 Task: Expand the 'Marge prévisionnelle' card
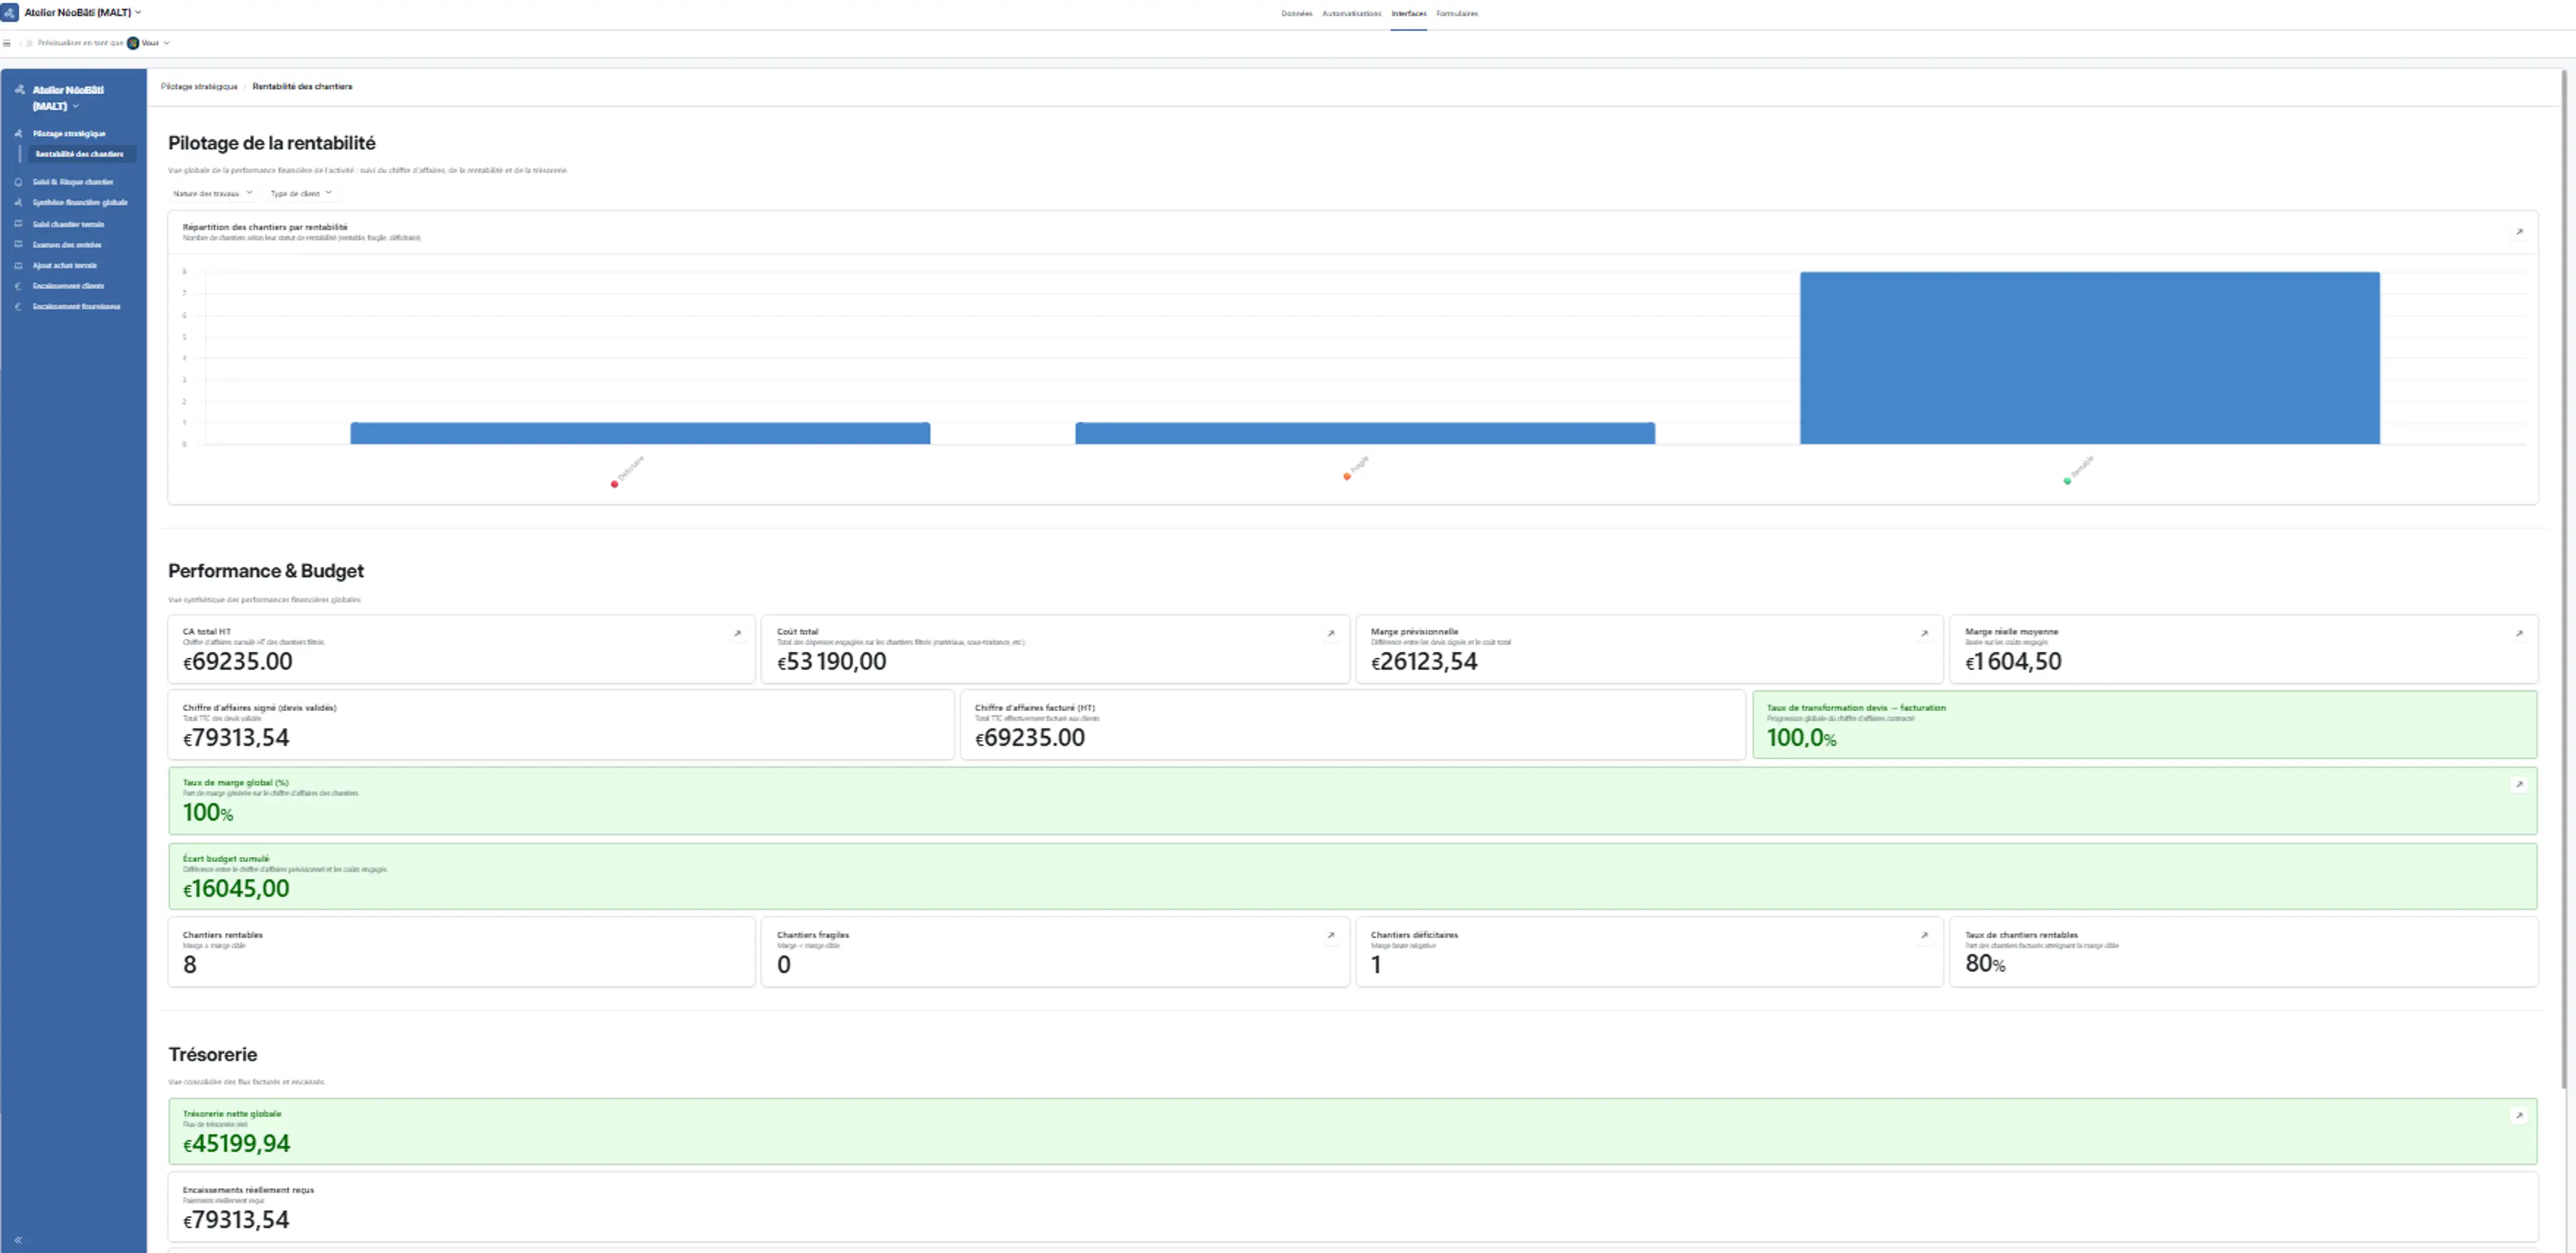click(x=1924, y=633)
